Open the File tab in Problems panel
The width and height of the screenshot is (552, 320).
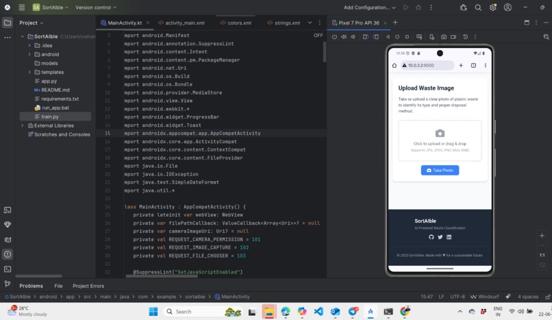click(x=58, y=286)
